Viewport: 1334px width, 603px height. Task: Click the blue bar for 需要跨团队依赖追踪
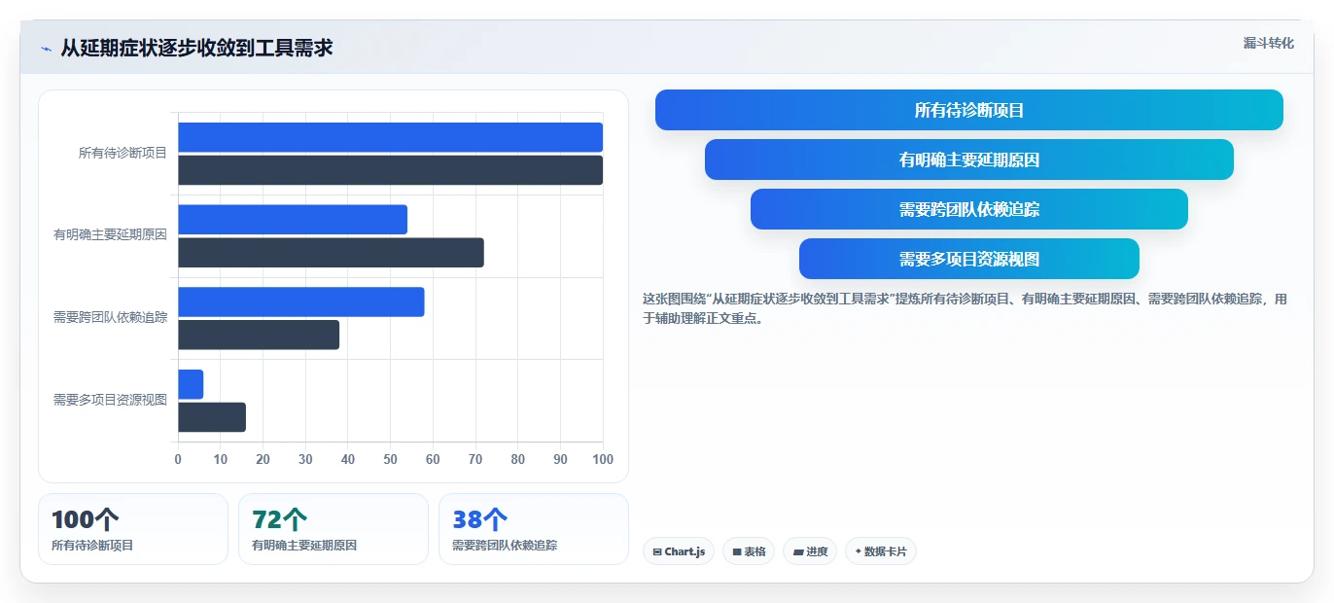coord(301,301)
